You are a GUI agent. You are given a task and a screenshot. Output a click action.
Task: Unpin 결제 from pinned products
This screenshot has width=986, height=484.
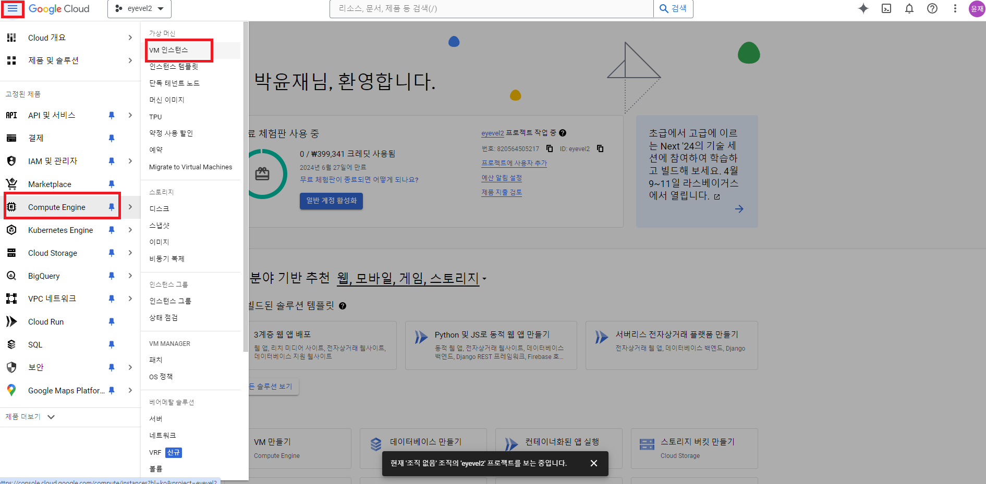point(112,138)
